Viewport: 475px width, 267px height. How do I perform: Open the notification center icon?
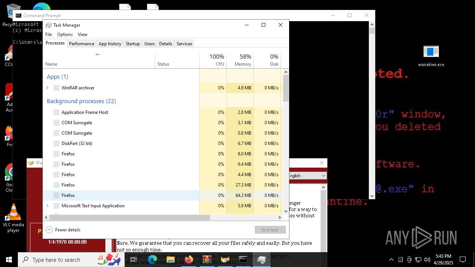pyautogui.click(x=463, y=260)
